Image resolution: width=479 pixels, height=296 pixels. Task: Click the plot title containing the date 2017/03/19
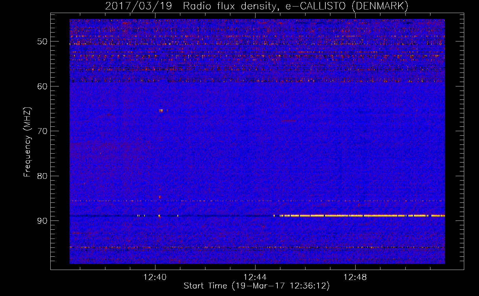(x=257, y=6)
